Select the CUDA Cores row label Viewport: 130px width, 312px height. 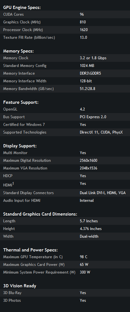tap(13, 14)
